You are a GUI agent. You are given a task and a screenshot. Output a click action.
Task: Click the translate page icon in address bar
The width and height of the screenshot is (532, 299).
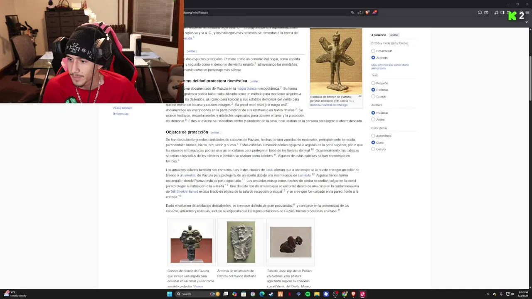(352, 12)
